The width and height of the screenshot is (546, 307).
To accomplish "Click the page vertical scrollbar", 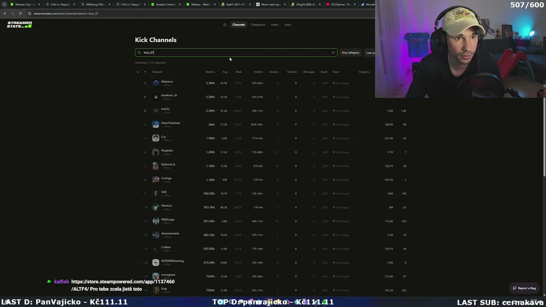I will coord(544,136).
